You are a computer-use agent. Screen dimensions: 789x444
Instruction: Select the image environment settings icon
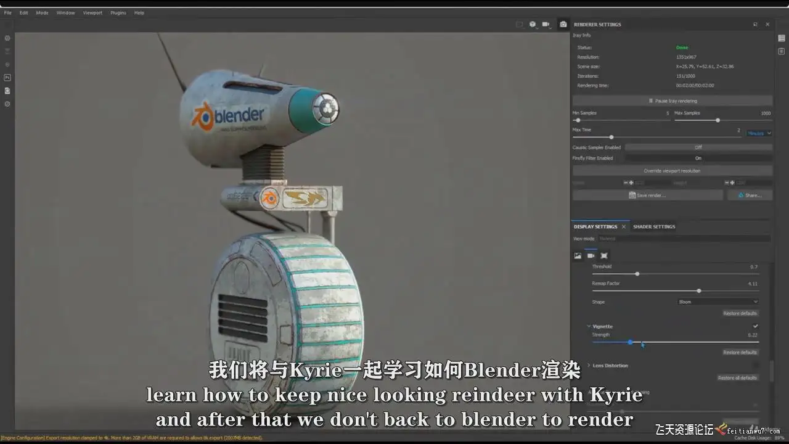tap(578, 255)
